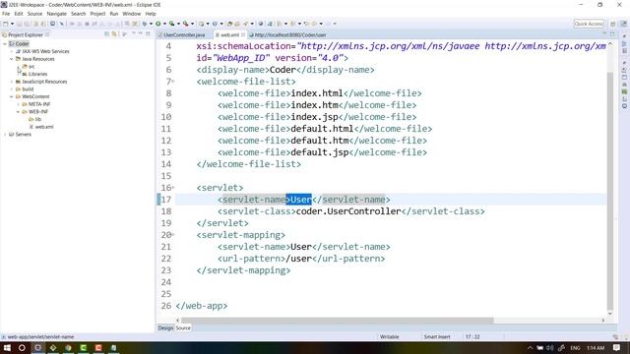Fold the welcome-file-list element at line 7

pyautogui.click(x=173, y=82)
